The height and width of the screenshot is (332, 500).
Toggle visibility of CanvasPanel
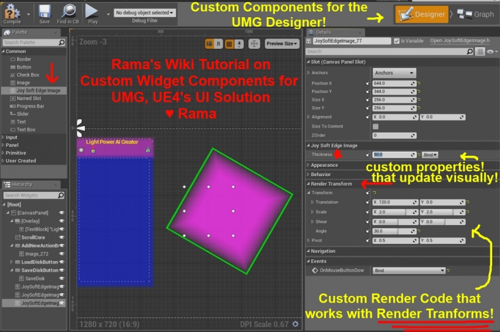click(x=62, y=213)
